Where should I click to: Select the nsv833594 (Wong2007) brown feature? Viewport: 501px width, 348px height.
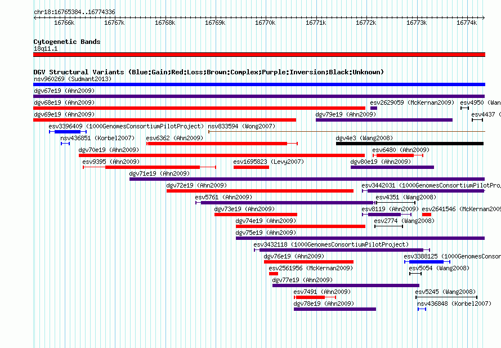pyautogui.click(x=347, y=131)
